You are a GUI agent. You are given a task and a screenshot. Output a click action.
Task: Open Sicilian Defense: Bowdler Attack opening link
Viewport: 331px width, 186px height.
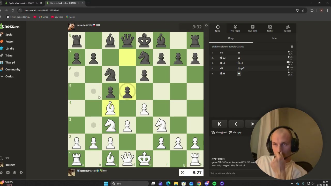(x=228, y=47)
